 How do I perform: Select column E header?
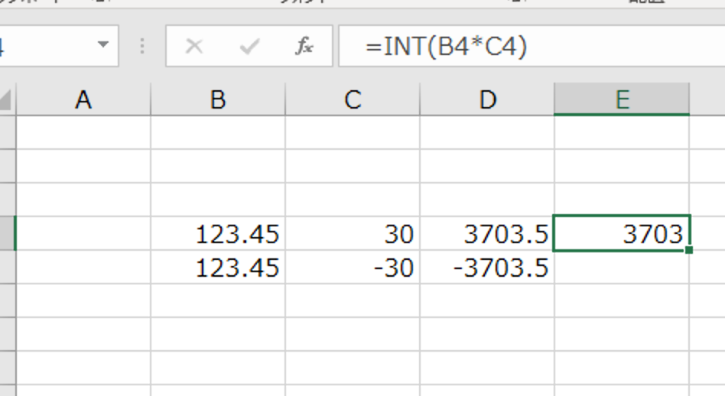(x=622, y=99)
